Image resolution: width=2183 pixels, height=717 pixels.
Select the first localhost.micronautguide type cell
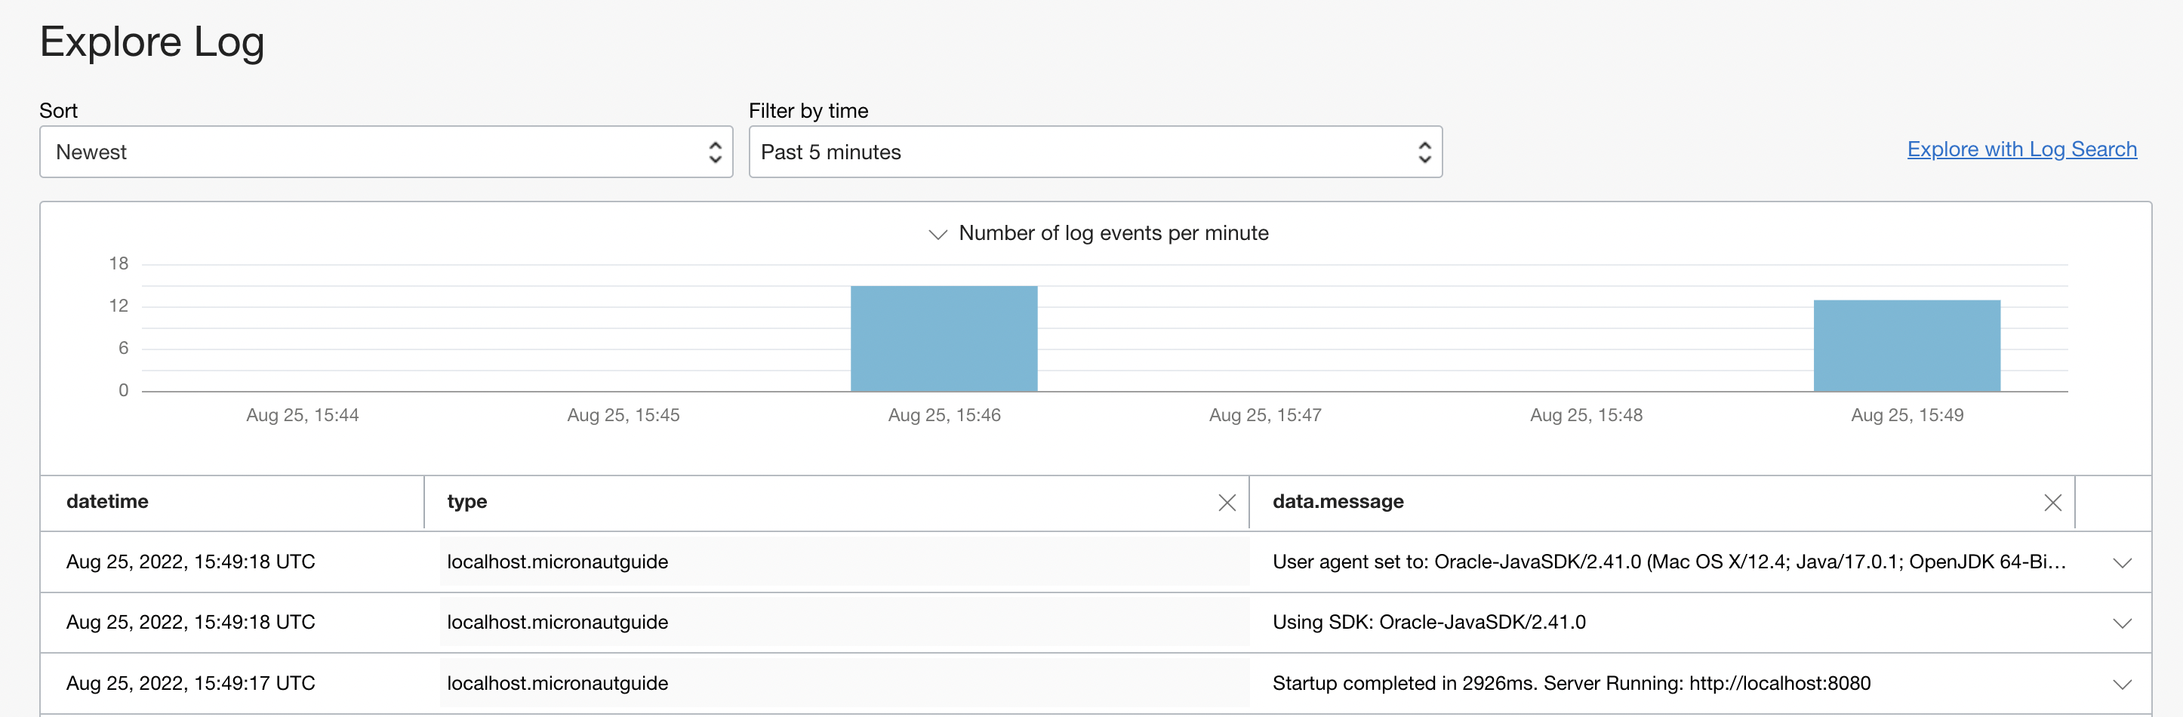tap(557, 562)
